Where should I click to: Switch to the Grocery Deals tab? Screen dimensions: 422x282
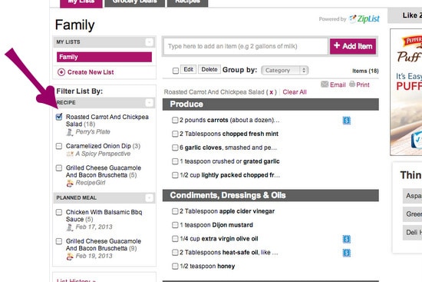click(x=134, y=2)
